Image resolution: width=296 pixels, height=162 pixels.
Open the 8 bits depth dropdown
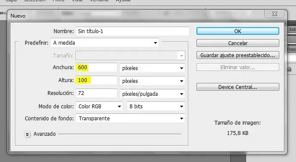tap(156, 107)
